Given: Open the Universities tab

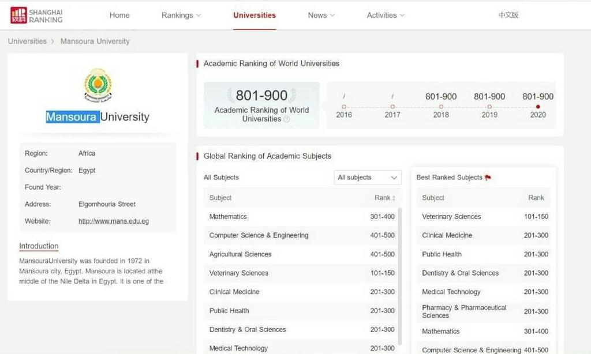Looking at the screenshot, I should [x=255, y=16].
